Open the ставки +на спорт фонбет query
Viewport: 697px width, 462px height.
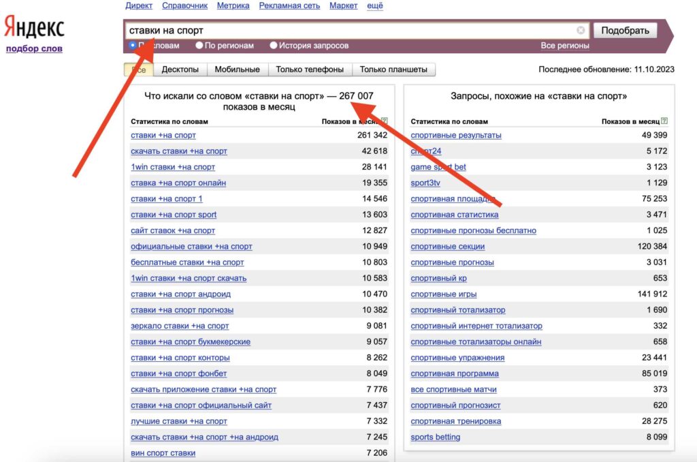[179, 373]
